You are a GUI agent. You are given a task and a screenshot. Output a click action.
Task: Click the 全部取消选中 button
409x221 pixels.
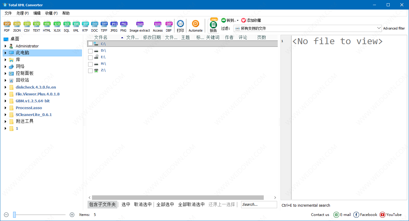pos(191,204)
